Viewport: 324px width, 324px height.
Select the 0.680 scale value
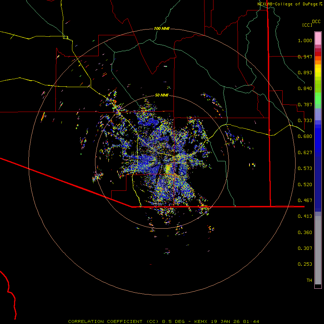(x=305, y=136)
